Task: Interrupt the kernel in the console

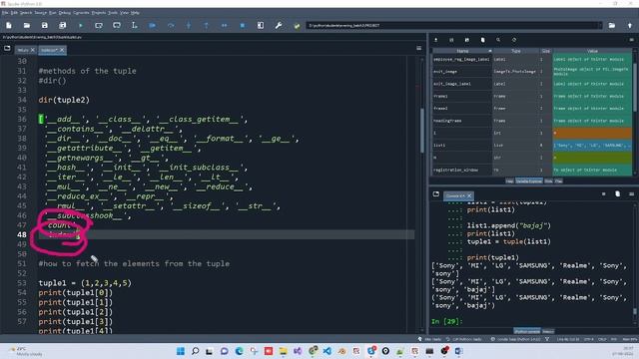Action: 603,194
